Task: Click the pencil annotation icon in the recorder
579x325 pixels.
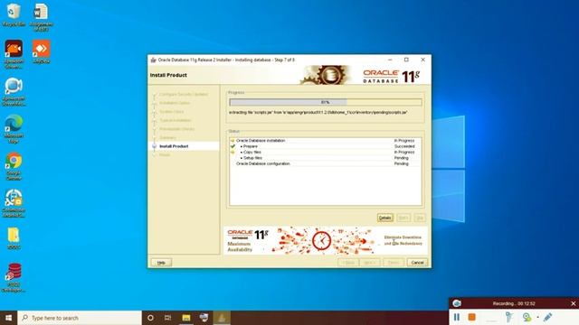Action: point(547,317)
